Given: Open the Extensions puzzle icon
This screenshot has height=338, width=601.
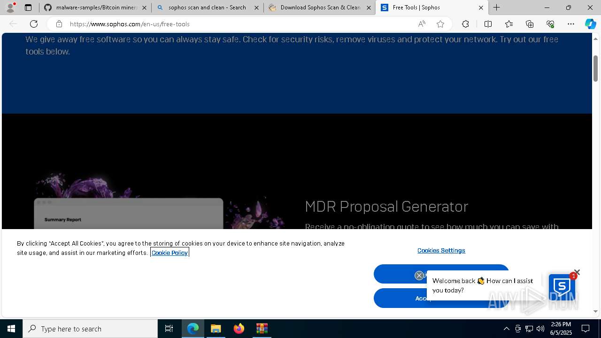Looking at the screenshot, I should click(465, 24).
